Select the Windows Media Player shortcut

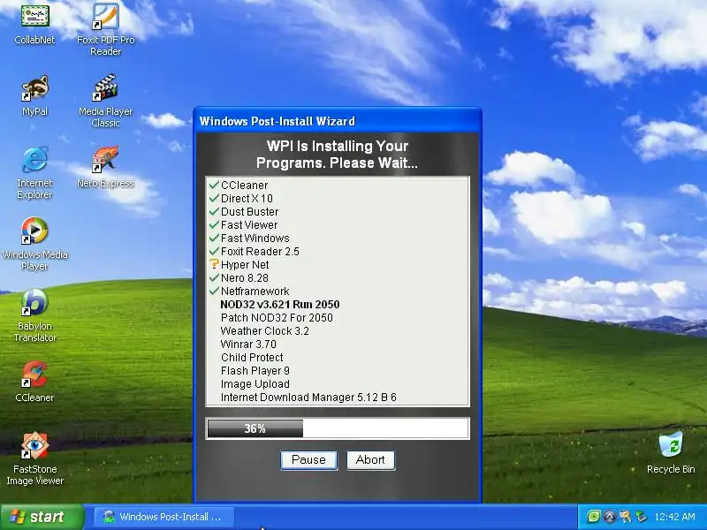[34, 244]
